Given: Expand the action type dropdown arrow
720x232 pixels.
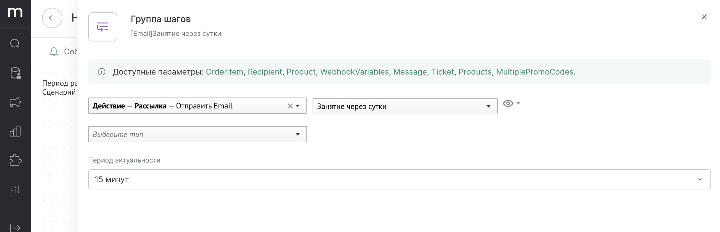Looking at the screenshot, I should tap(298, 106).
